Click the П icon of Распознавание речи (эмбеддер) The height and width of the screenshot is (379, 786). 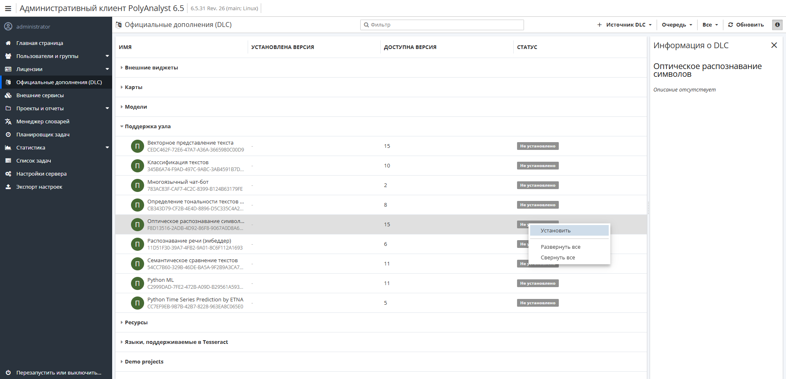pos(138,244)
